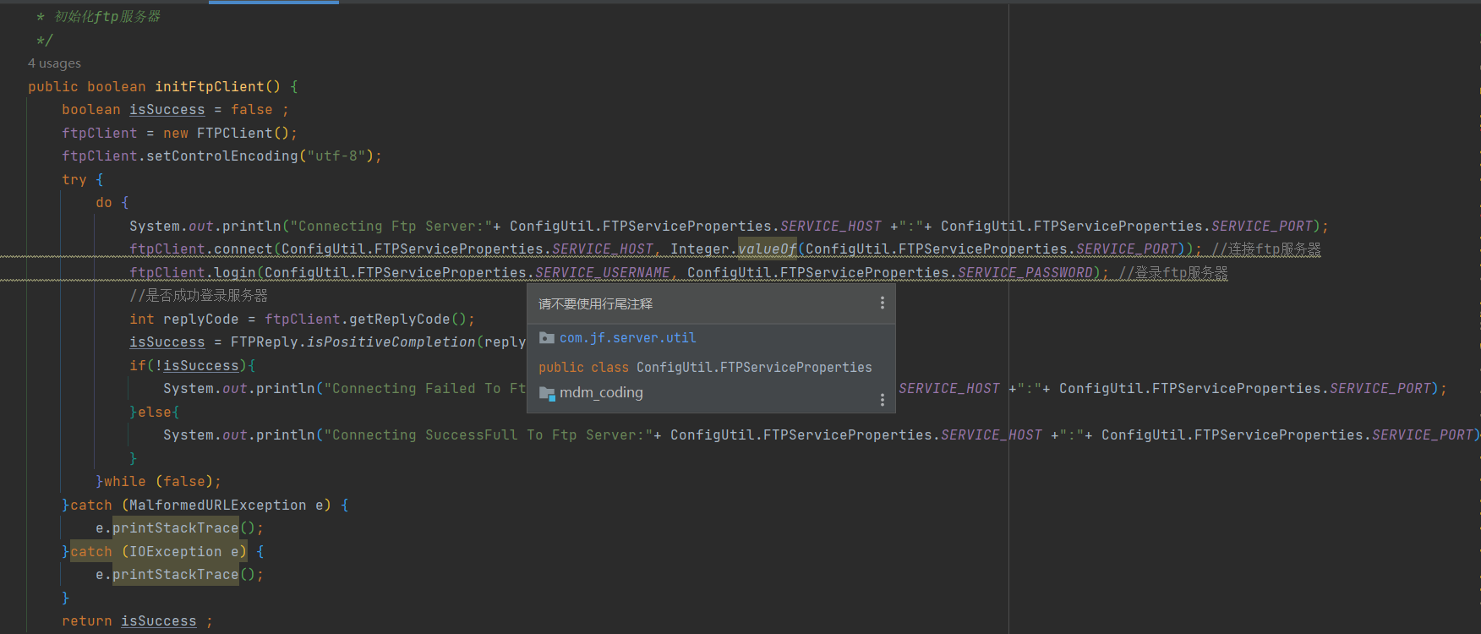1481x634 pixels.
Task: Click the '//连接ftp服务器' end-of-line comment
Action: click(1266, 249)
